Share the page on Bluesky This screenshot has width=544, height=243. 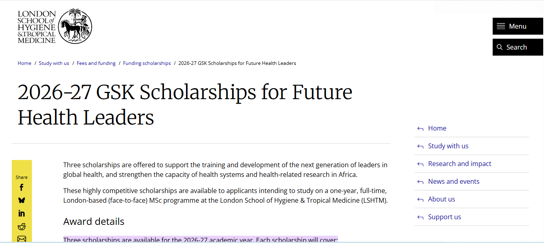21,200
